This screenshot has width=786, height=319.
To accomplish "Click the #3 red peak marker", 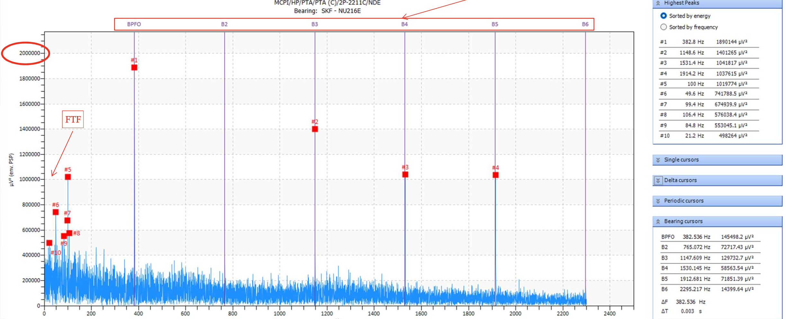I will (405, 175).
